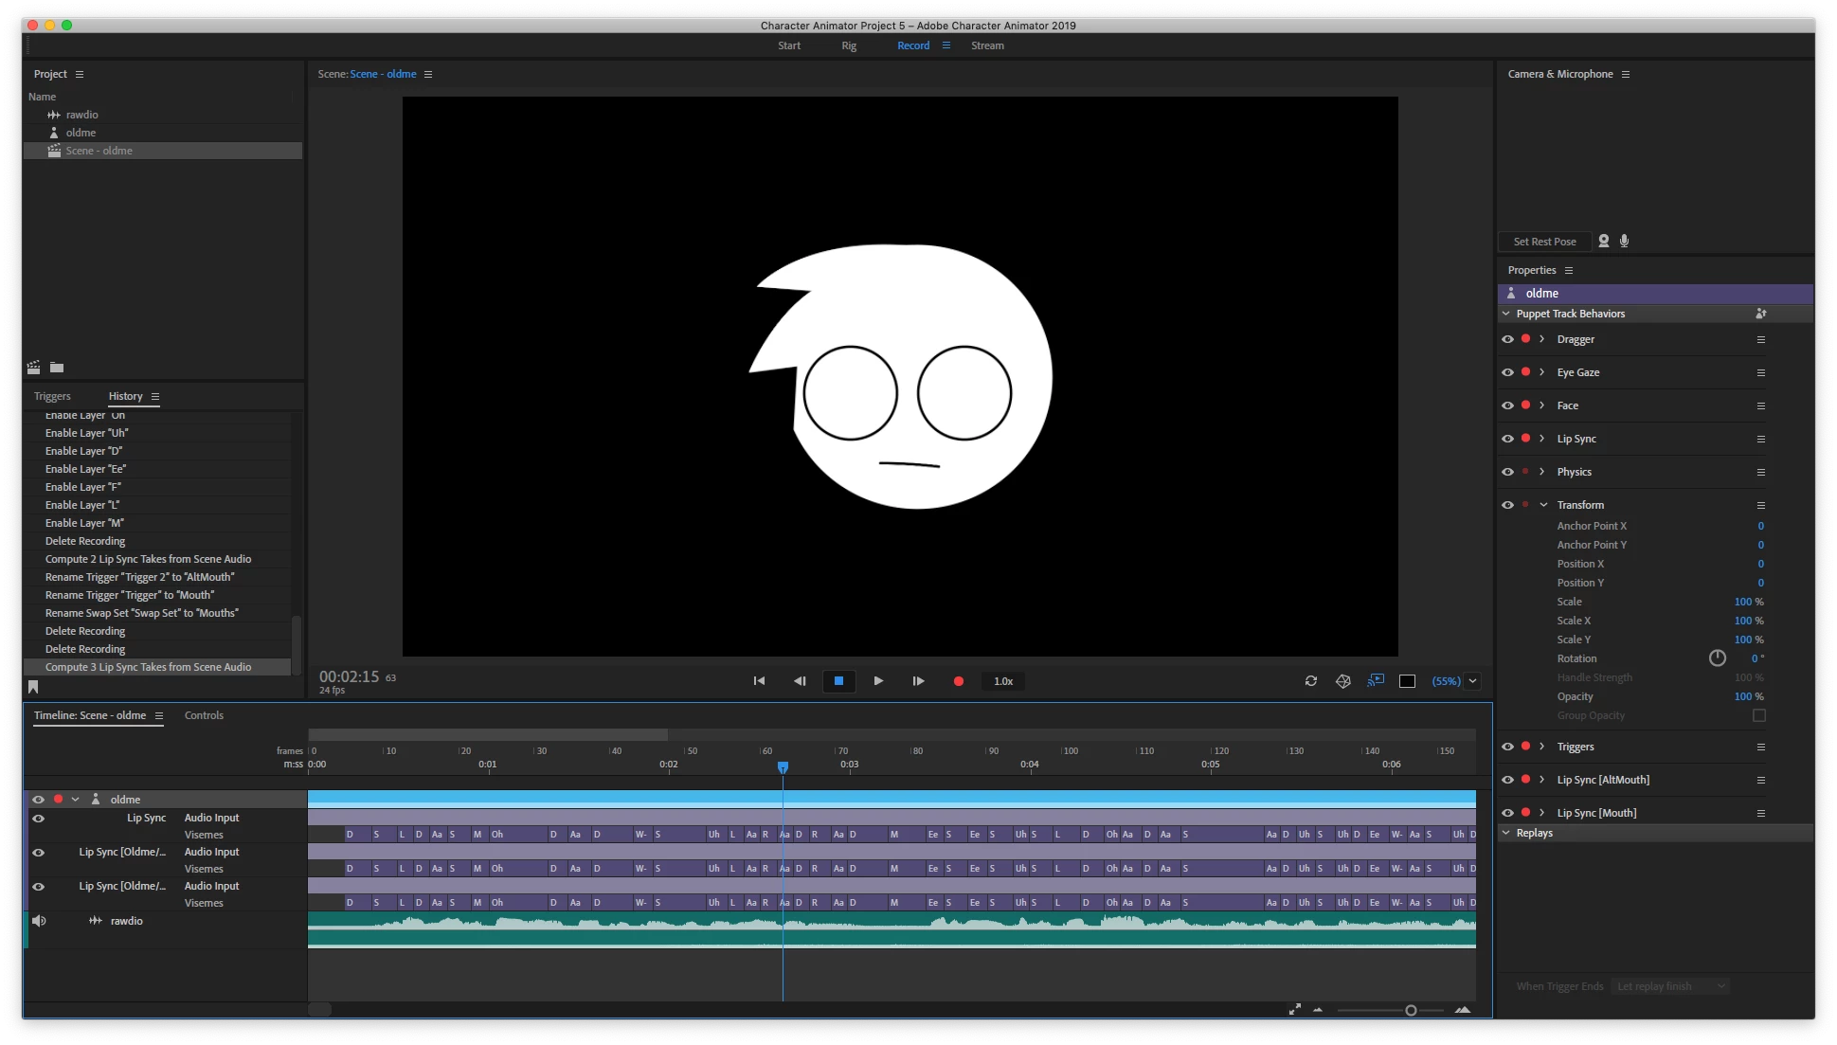Screen dimensions: 1837x1045
Task: Click the new folder icon in Project panel
Action: (57, 368)
